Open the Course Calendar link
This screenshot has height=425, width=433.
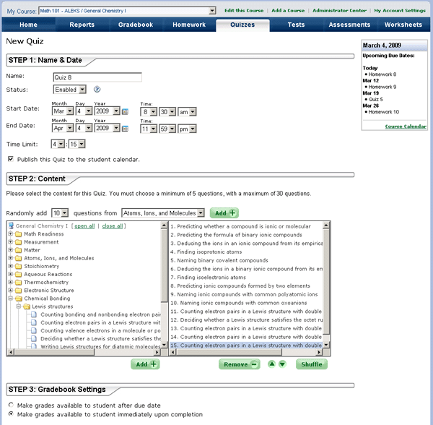pyautogui.click(x=406, y=126)
